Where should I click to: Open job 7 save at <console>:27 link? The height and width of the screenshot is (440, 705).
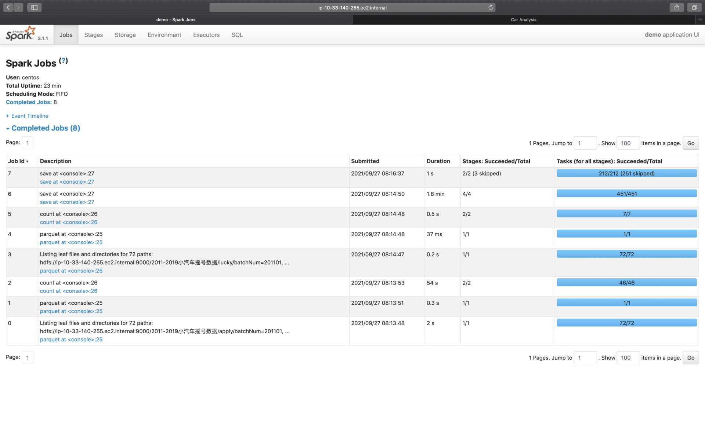67,182
